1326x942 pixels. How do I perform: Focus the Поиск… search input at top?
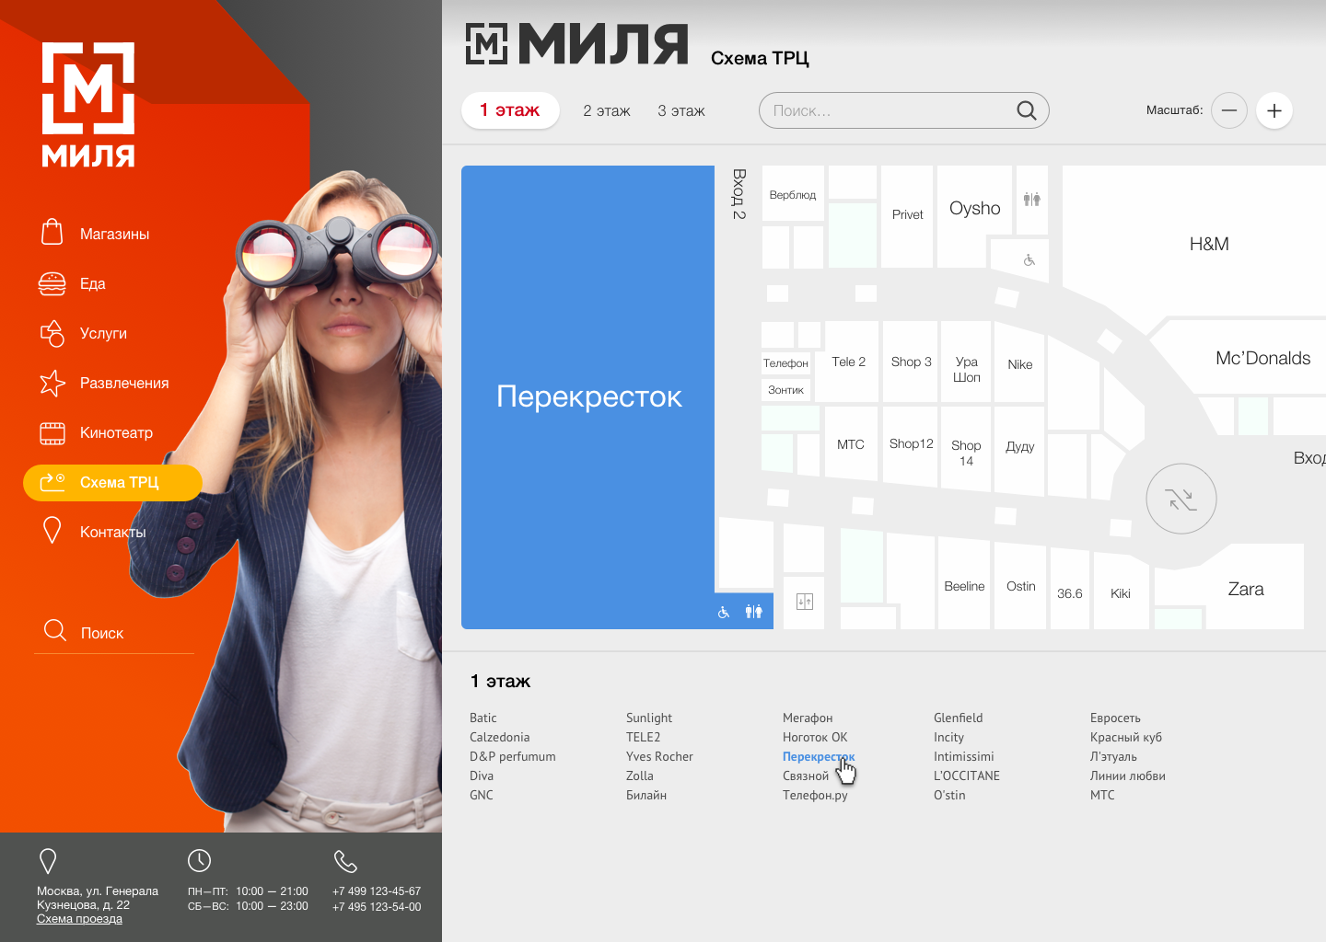[x=903, y=110]
